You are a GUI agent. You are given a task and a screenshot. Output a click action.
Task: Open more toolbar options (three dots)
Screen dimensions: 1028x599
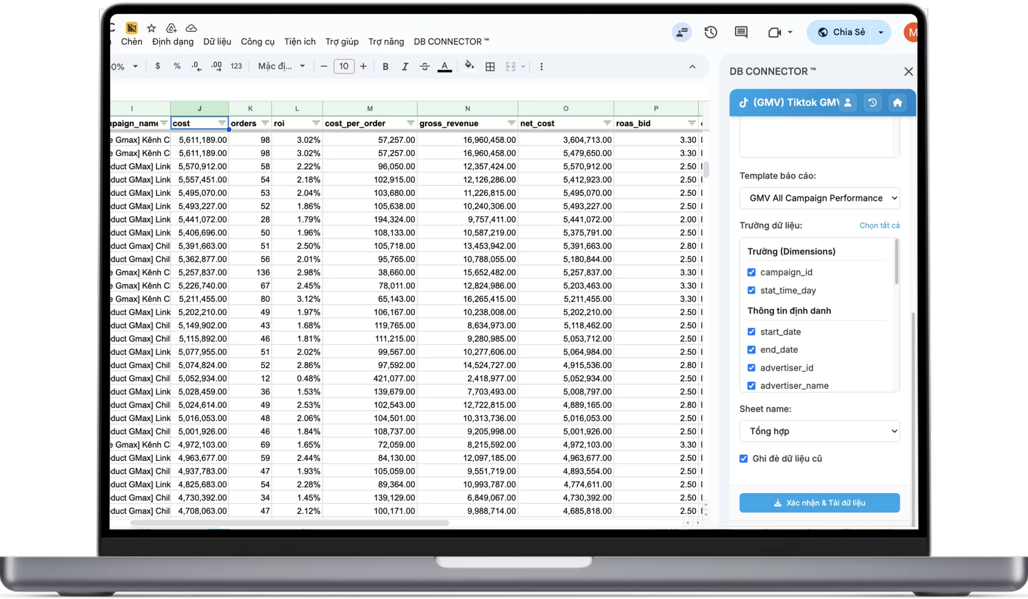coord(541,66)
